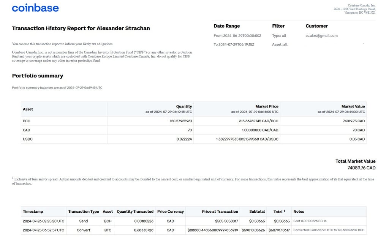Click the price currency CAD in the Send row

[171, 221]
